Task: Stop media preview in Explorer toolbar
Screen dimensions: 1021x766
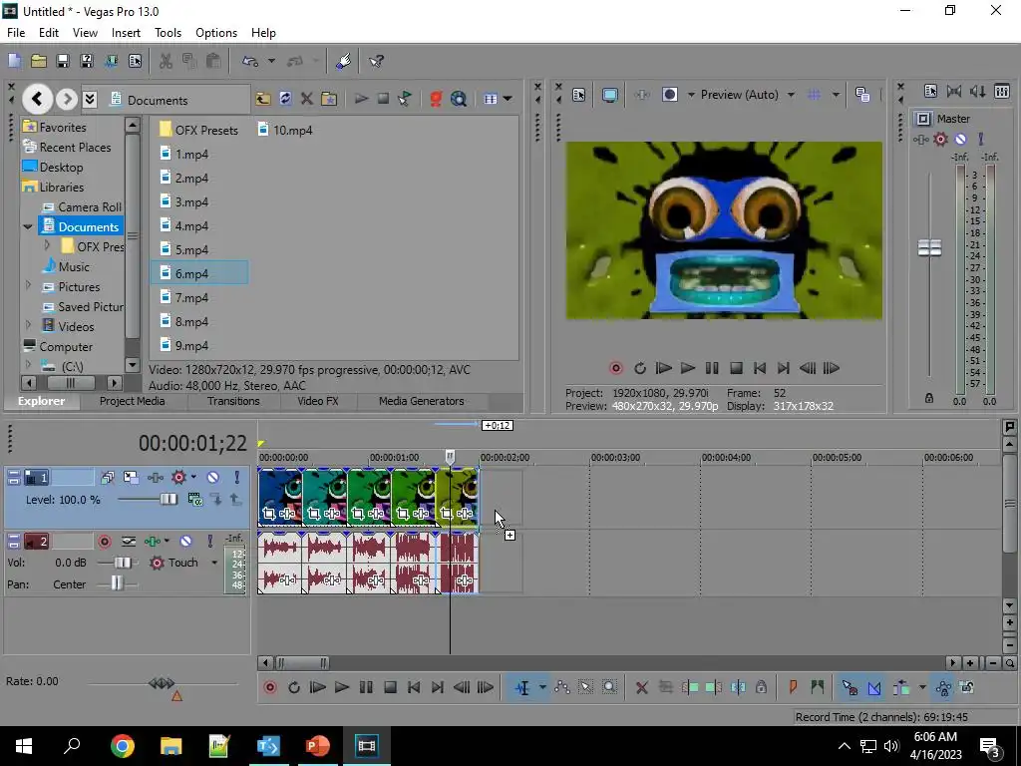Action: (383, 99)
